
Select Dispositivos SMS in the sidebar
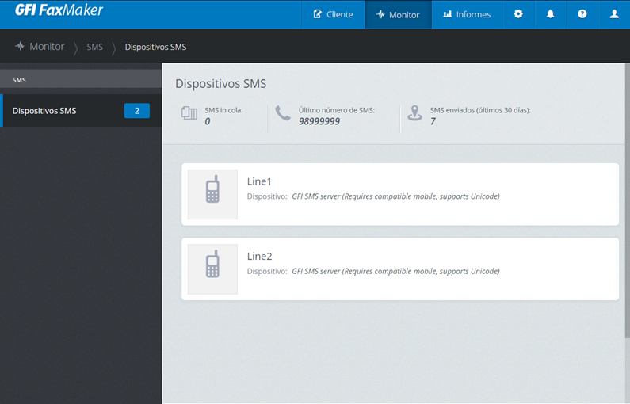coord(45,111)
